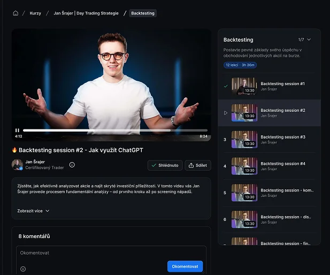330x275 pixels.
Task: Focus the Okomentovat comment input field
Action: pos(111,259)
